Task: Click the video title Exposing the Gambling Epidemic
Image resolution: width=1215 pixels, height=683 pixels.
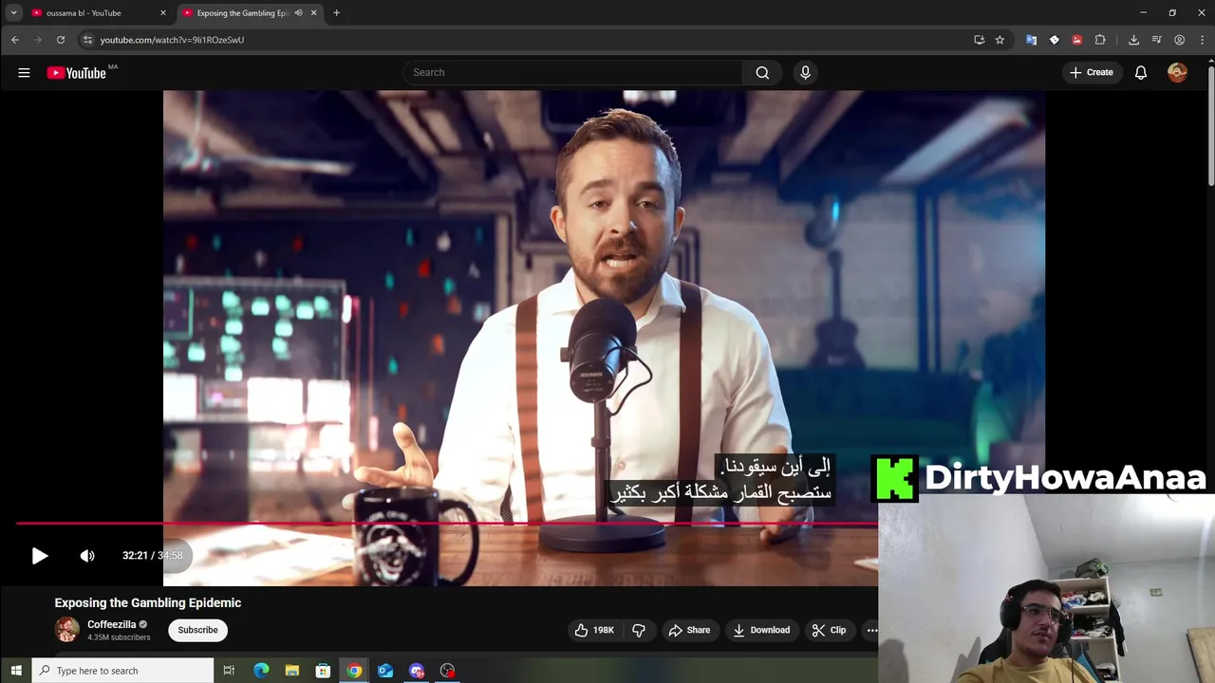Action: (x=148, y=602)
